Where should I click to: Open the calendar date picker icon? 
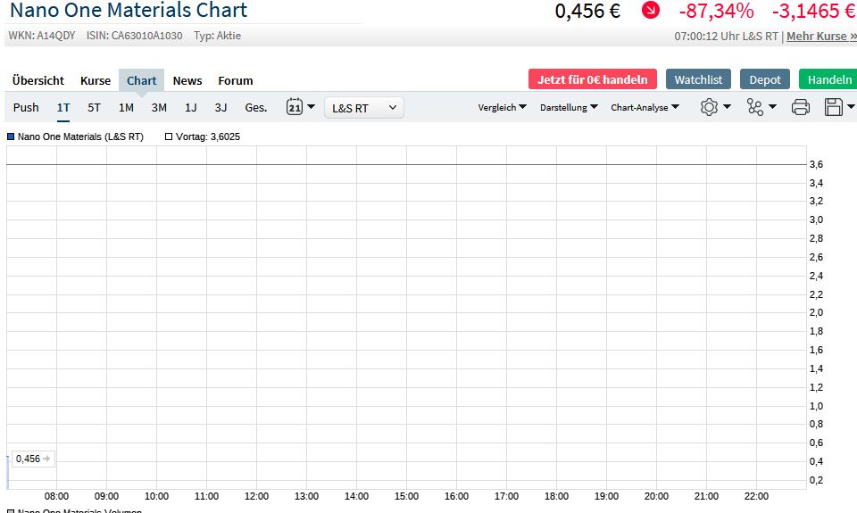pyautogui.click(x=294, y=106)
